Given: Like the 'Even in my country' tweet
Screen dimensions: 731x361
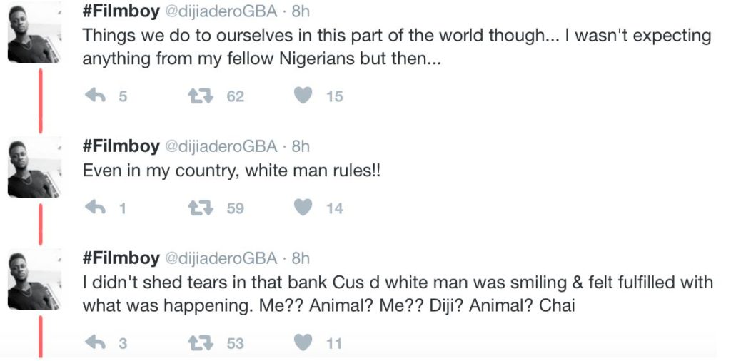Looking at the screenshot, I should 303,208.
